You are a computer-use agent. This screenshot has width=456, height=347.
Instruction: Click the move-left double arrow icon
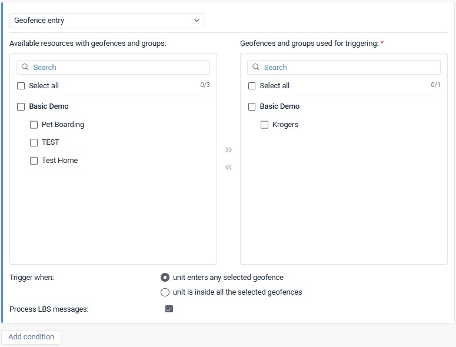click(228, 167)
